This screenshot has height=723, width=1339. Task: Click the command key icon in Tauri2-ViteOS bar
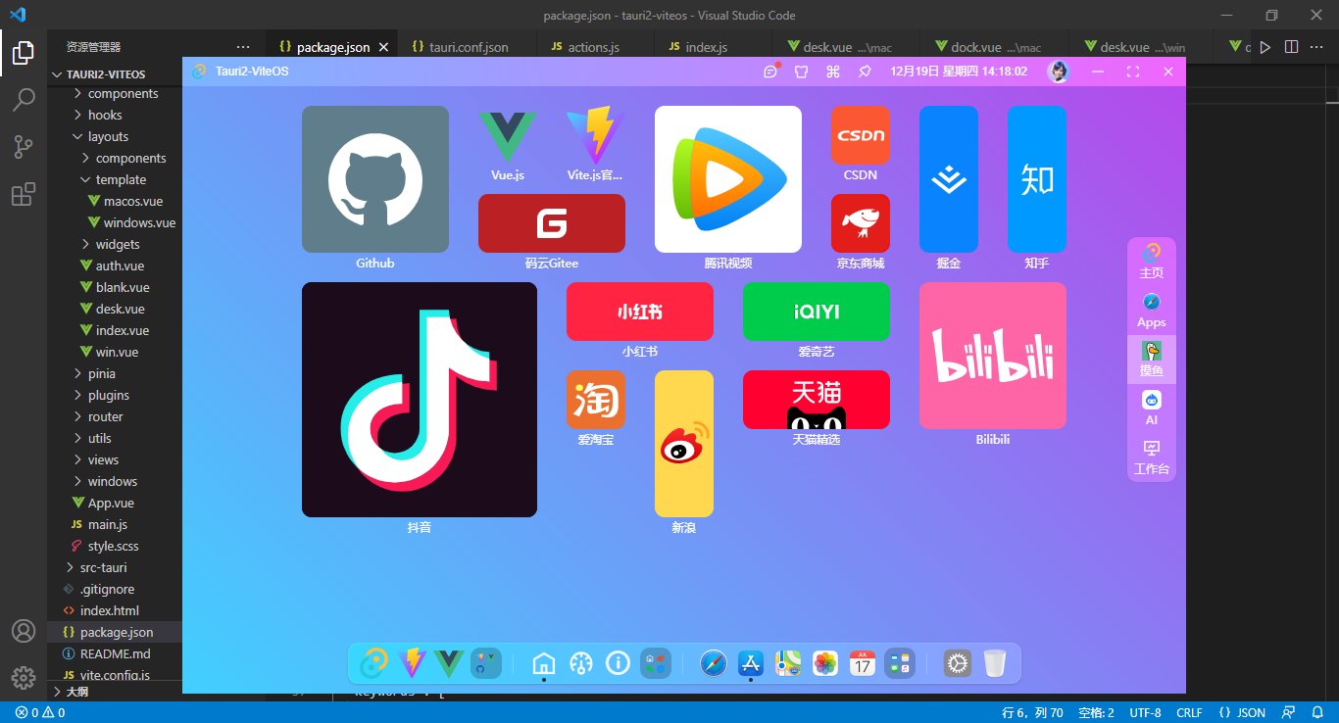(833, 72)
